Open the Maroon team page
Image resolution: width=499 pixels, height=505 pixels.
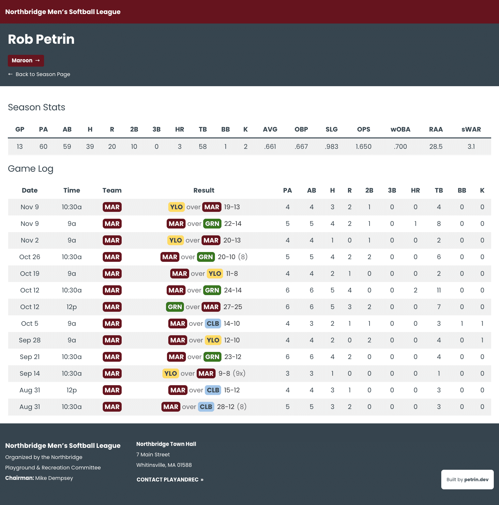point(26,60)
